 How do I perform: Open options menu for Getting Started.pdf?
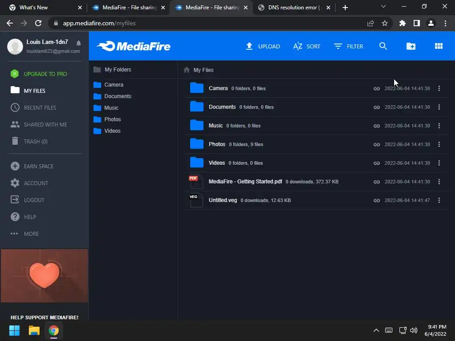439,182
